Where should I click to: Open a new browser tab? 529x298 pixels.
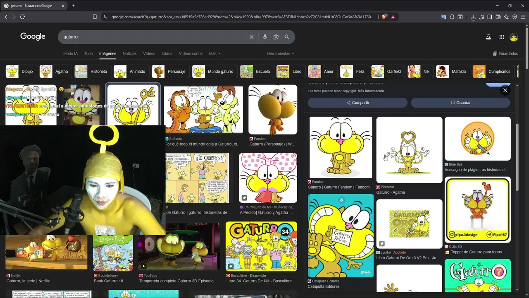73,6
